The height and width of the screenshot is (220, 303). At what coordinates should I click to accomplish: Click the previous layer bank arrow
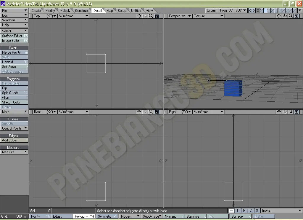coord(250,10)
